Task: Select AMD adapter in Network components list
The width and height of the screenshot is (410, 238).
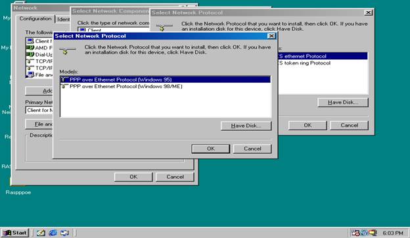Action: (39, 48)
